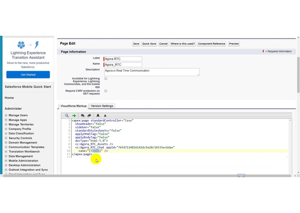Check Available for Lightning Experience checkbox

(x=106, y=78)
